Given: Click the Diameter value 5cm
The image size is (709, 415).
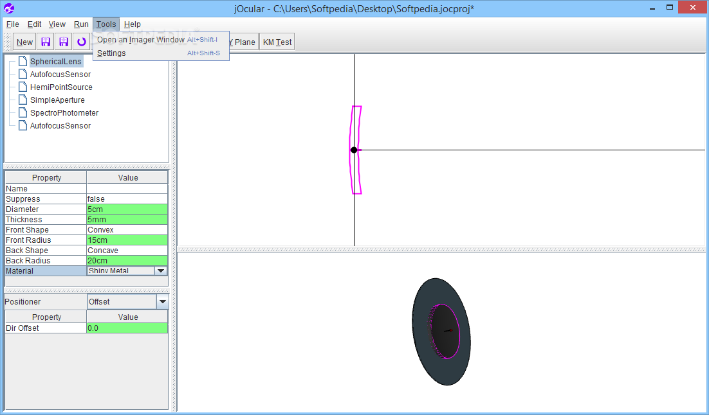Looking at the screenshot, I should point(127,209).
